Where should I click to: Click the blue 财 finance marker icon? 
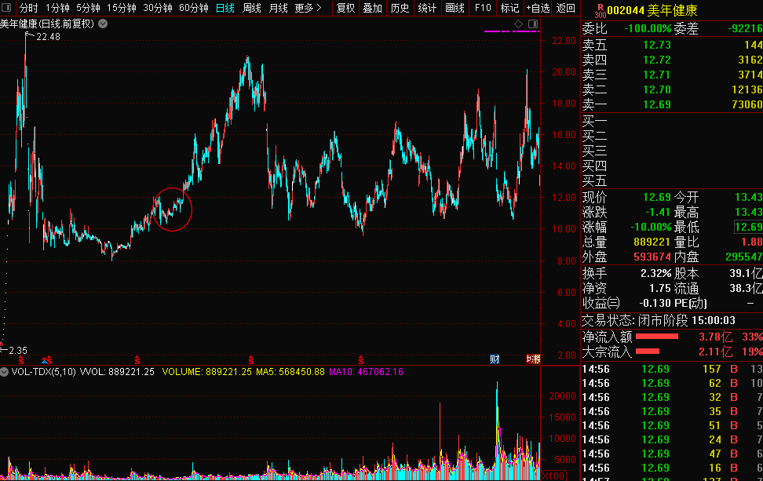coord(495,359)
